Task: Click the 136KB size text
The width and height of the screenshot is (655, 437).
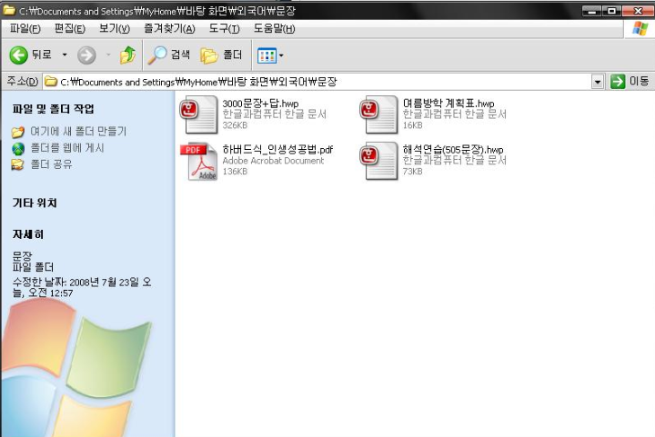Action: pyautogui.click(x=235, y=172)
